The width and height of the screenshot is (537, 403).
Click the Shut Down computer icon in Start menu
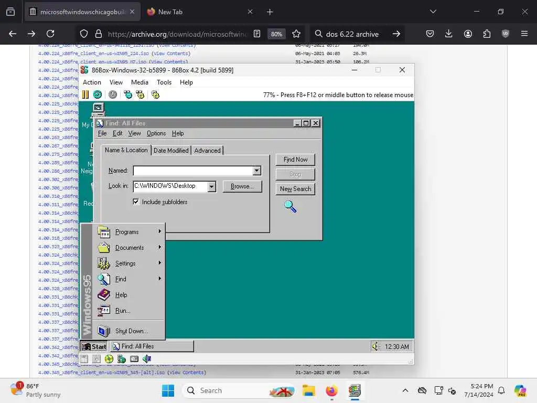coord(103,331)
